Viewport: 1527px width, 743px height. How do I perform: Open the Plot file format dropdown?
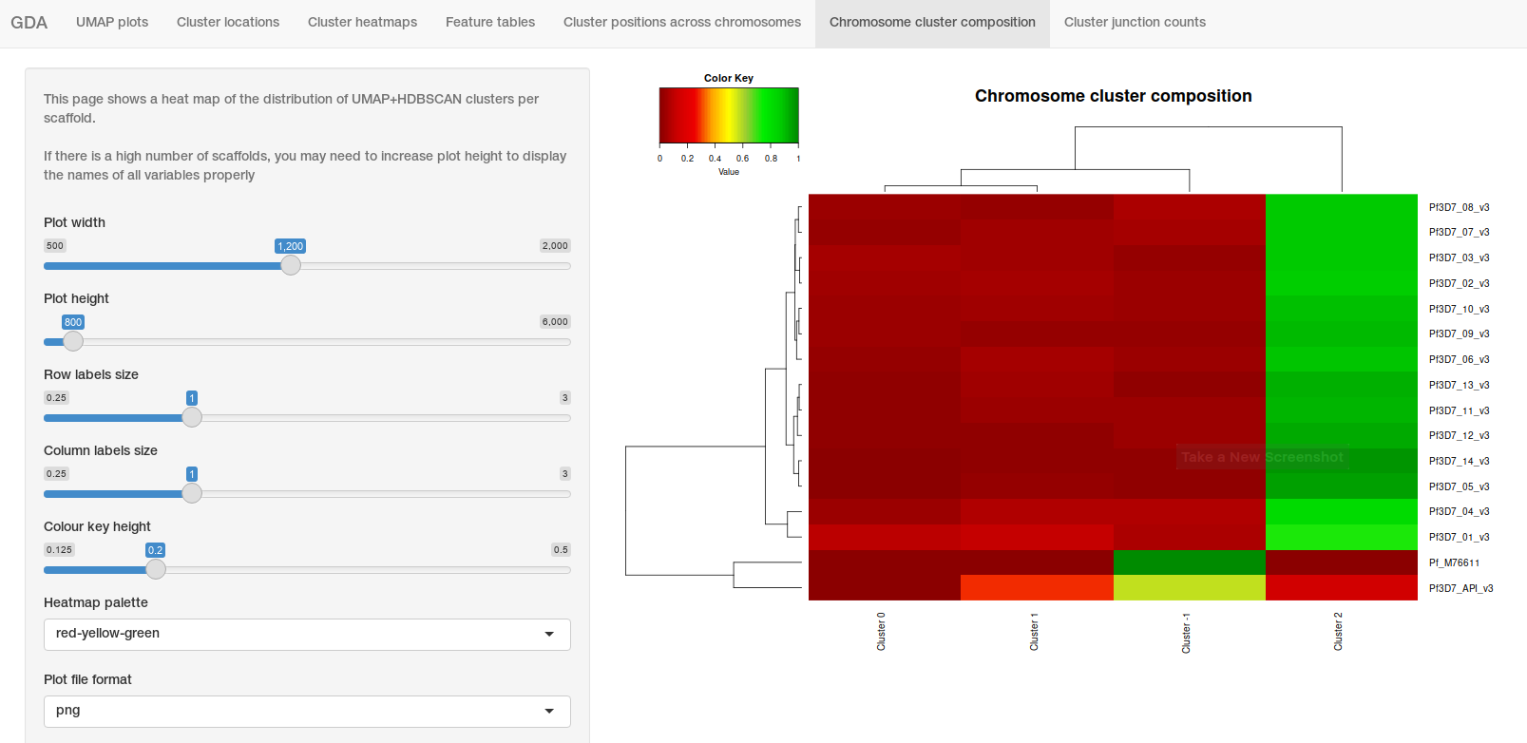pos(307,712)
